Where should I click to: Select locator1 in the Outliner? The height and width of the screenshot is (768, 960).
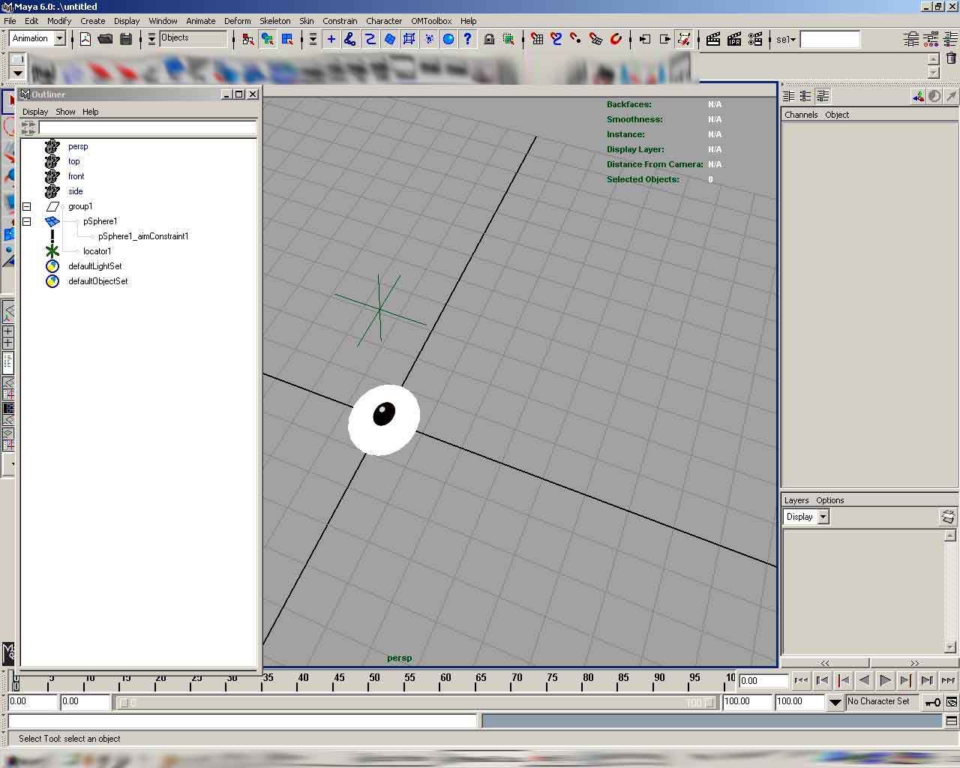[x=97, y=251]
